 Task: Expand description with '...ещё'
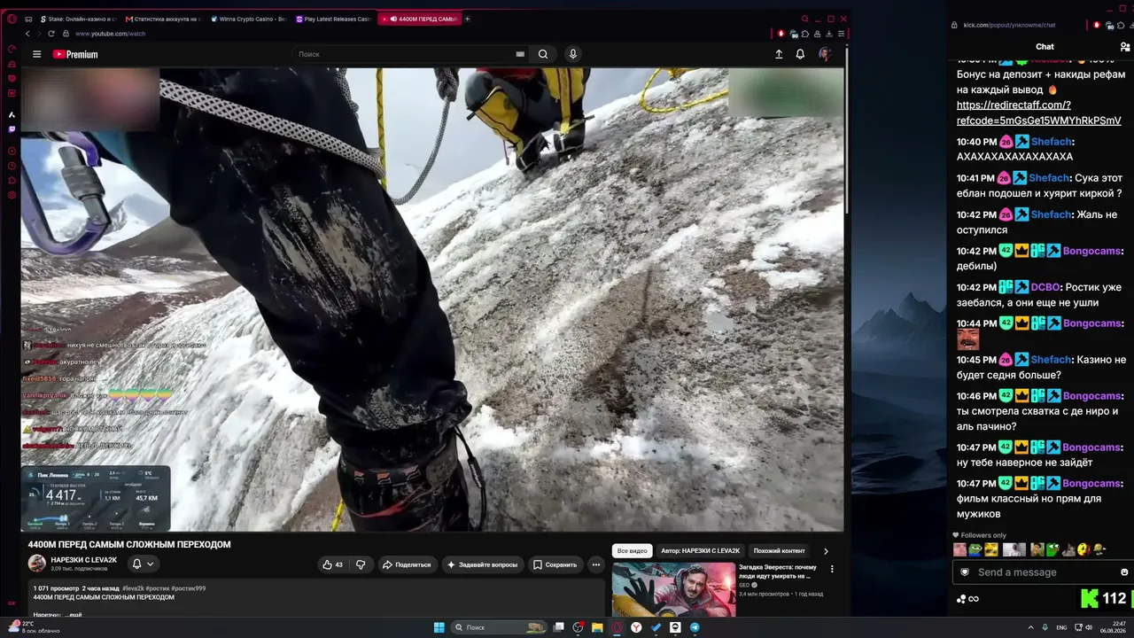pos(74,615)
